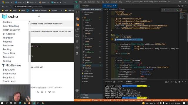
Task: Switch to the DEBUG CONSOLE tab
Action: coord(140,82)
